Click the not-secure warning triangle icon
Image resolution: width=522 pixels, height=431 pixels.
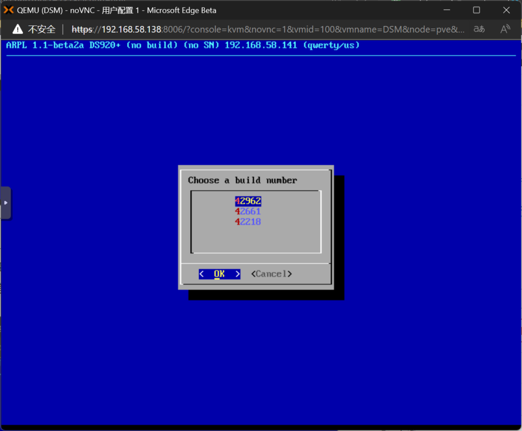pos(18,29)
